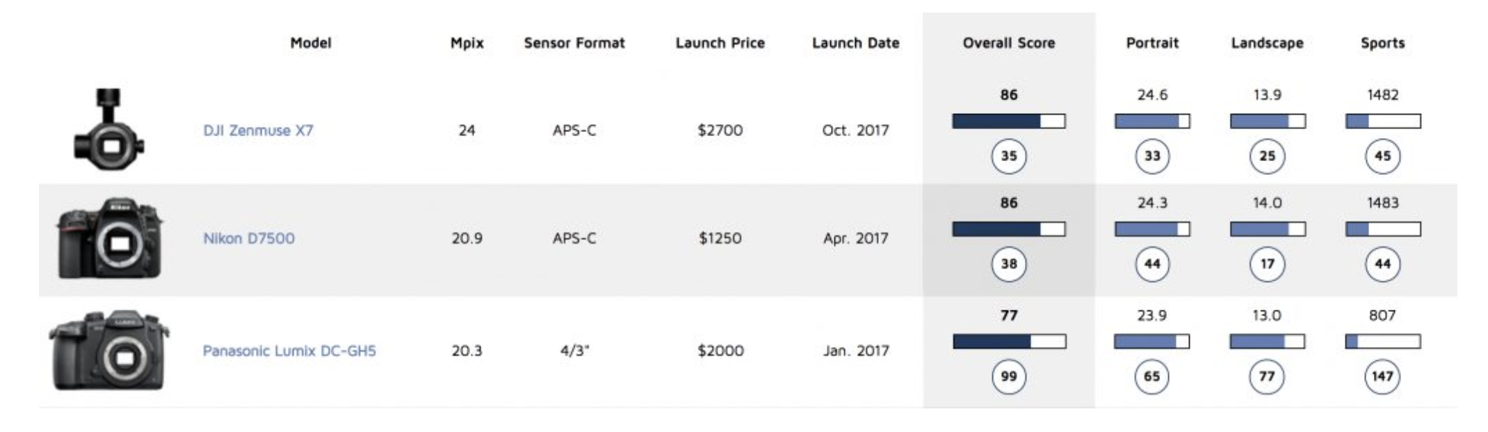The height and width of the screenshot is (432, 1488).
Task: Click DJI Zenmuse X7 overall rank badge 35
Action: click(1009, 156)
